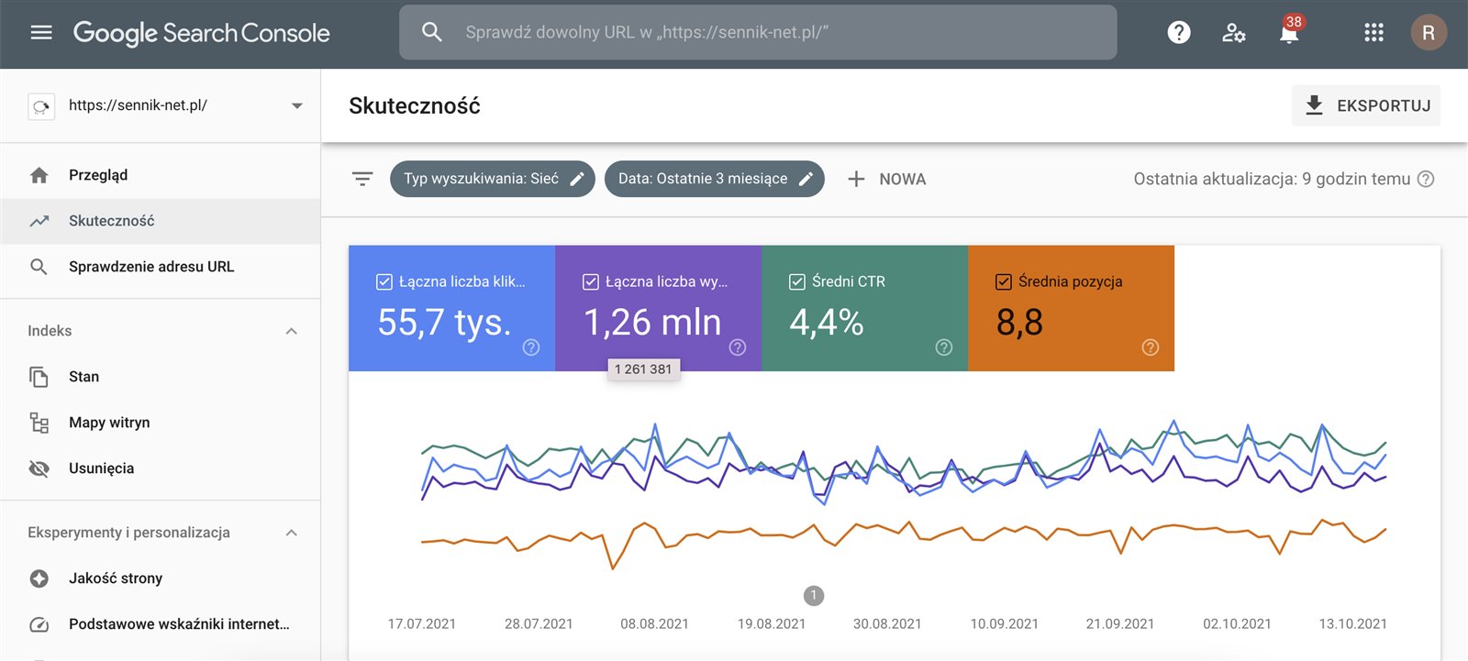1468x661 pixels.
Task: Click the filter list icon
Action: pyautogui.click(x=362, y=179)
